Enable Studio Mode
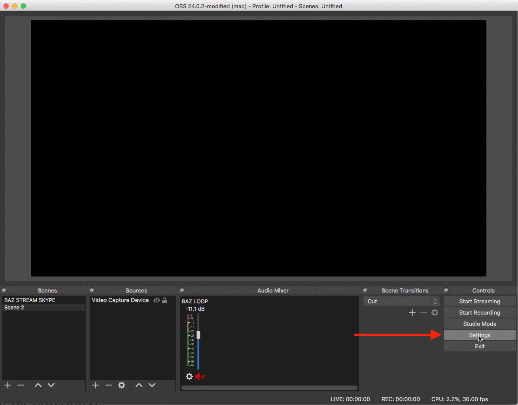 (480, 324)
